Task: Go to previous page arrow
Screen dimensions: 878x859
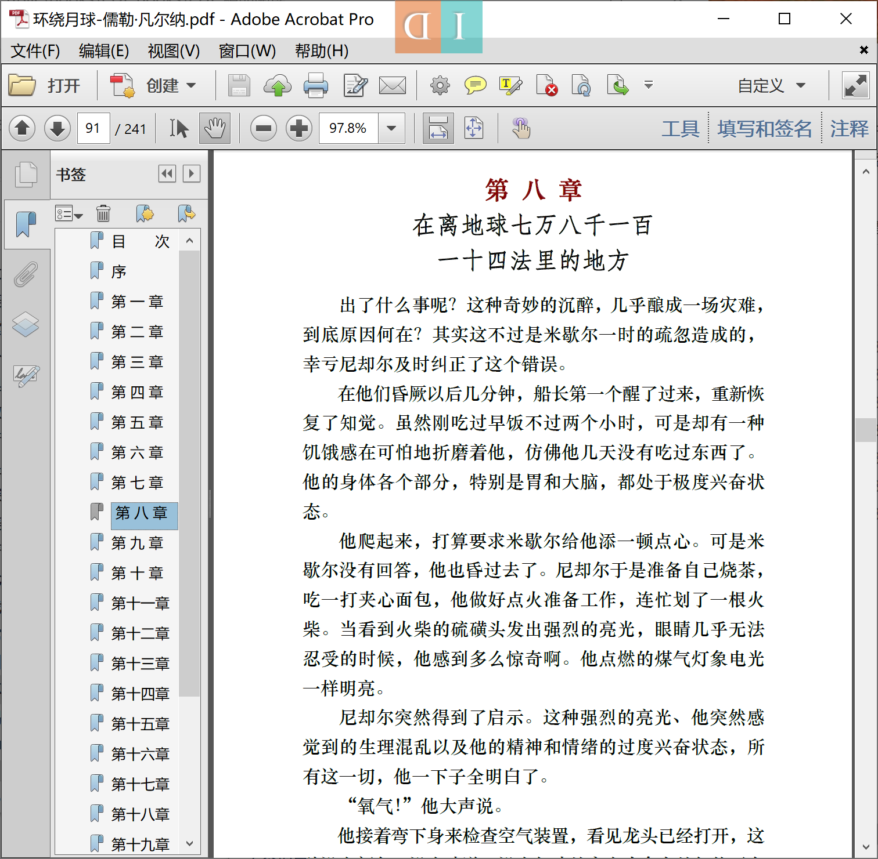Action: point(23,128)
